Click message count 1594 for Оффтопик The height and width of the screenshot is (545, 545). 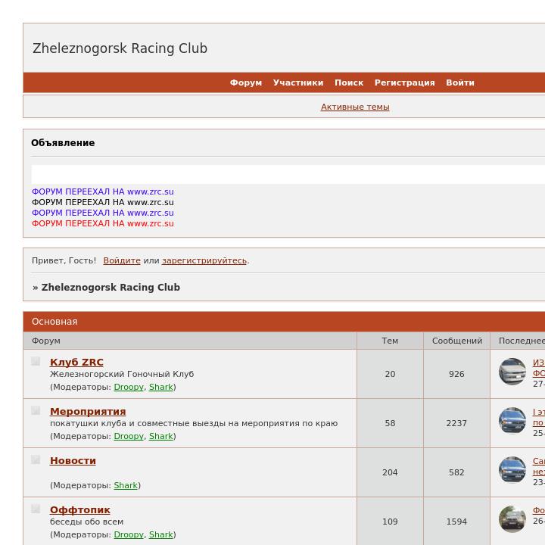click(456, 522)
